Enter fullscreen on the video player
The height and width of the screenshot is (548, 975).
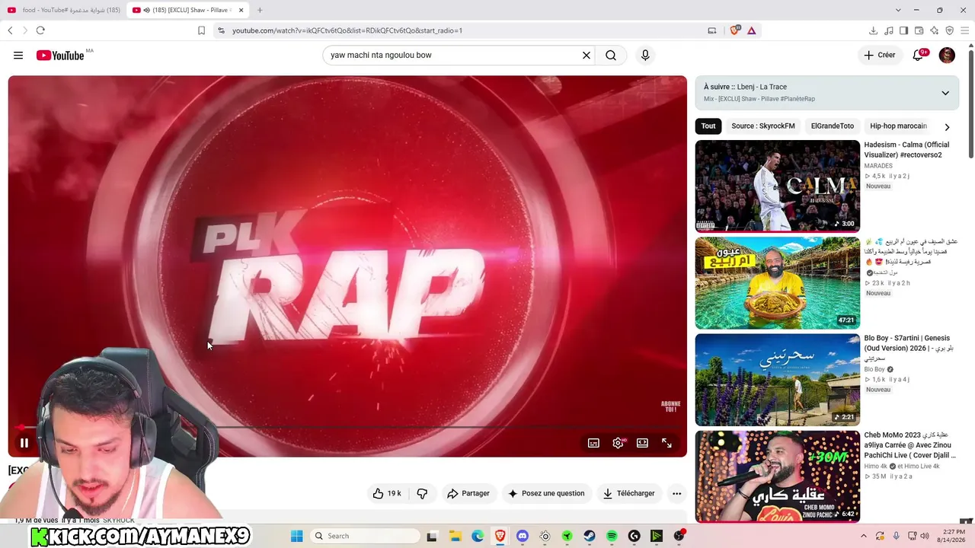point(667,443)
